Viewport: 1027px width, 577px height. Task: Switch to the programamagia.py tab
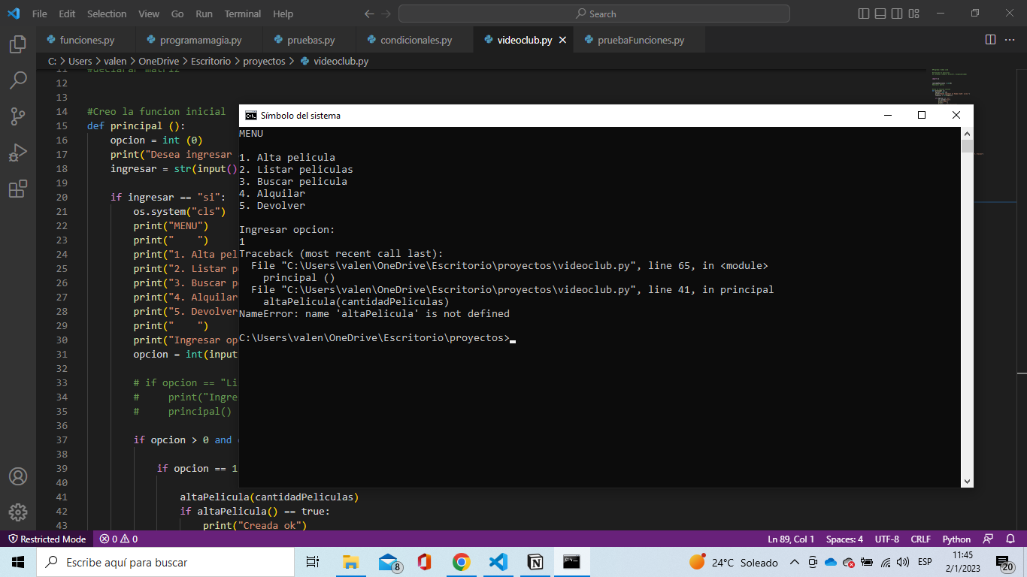coord(199,41)
